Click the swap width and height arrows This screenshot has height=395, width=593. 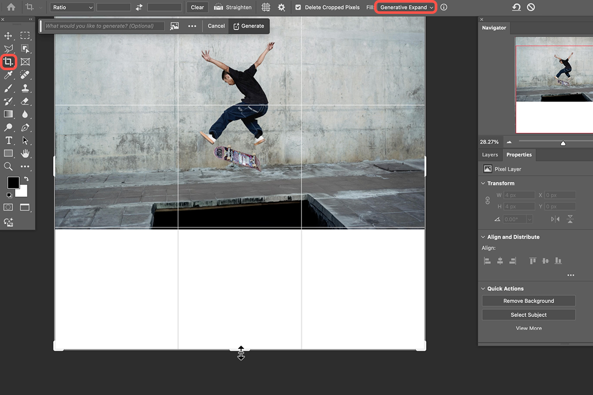tap(138, 7)
